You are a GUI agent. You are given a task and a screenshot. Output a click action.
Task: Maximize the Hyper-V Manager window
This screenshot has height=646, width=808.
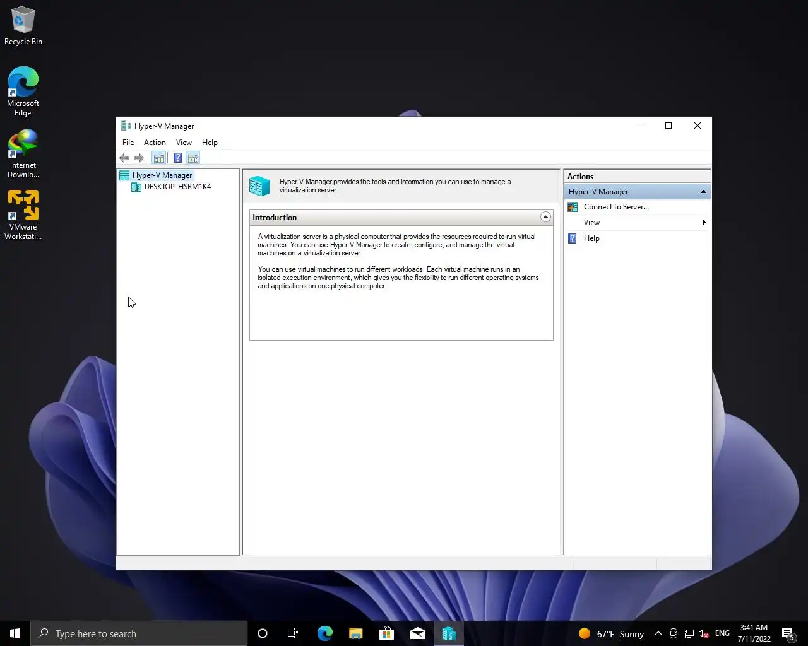pos(668,126)
